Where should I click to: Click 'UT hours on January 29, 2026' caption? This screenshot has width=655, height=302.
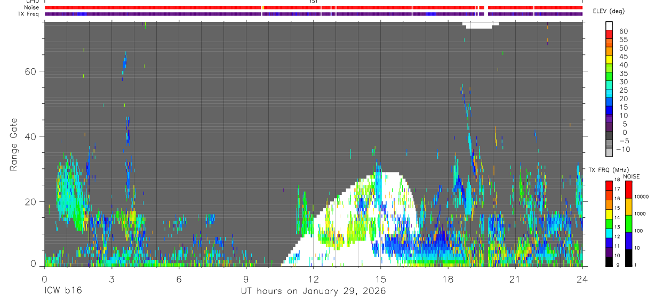pos(314,291)
